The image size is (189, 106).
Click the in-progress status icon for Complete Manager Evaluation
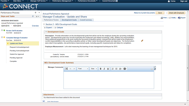(4, 37)
